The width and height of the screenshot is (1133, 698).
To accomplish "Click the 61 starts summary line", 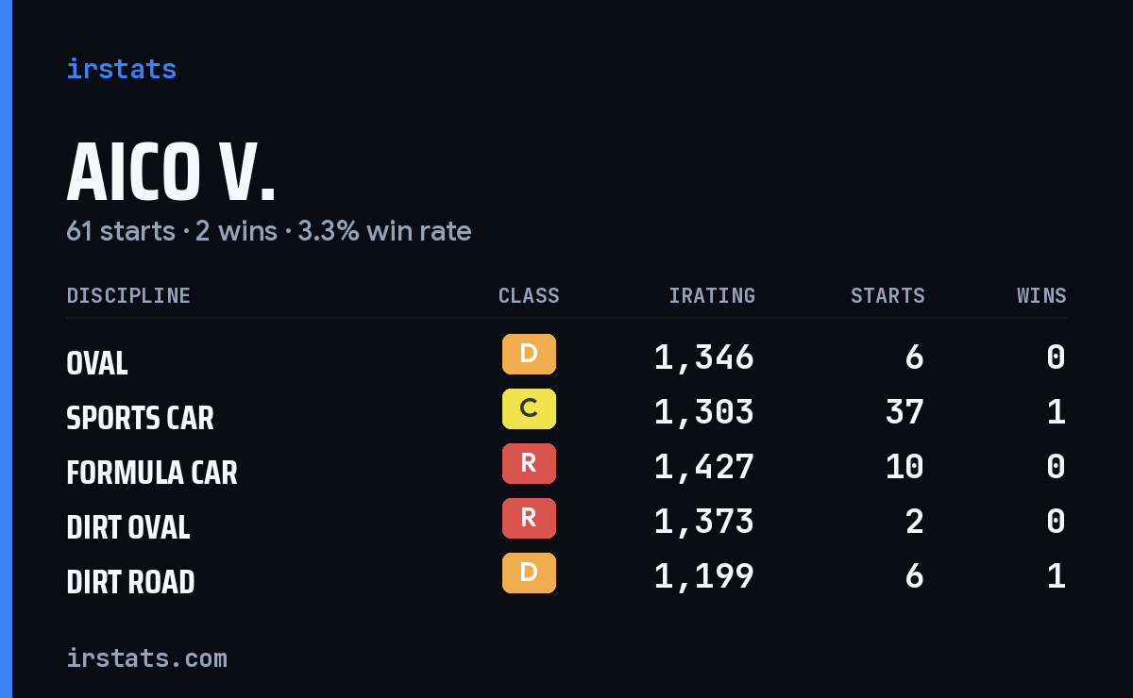I will (x=268, y=231).
